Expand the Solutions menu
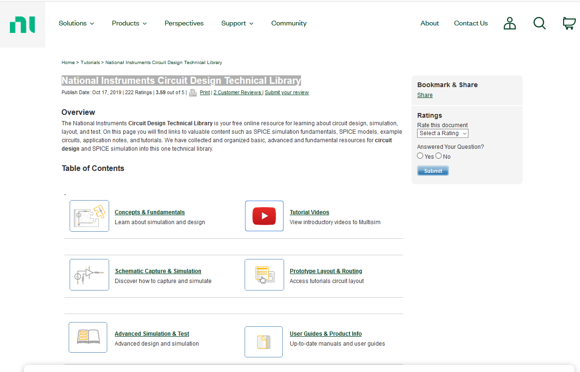The image size is (580, 372). (76, 23)
